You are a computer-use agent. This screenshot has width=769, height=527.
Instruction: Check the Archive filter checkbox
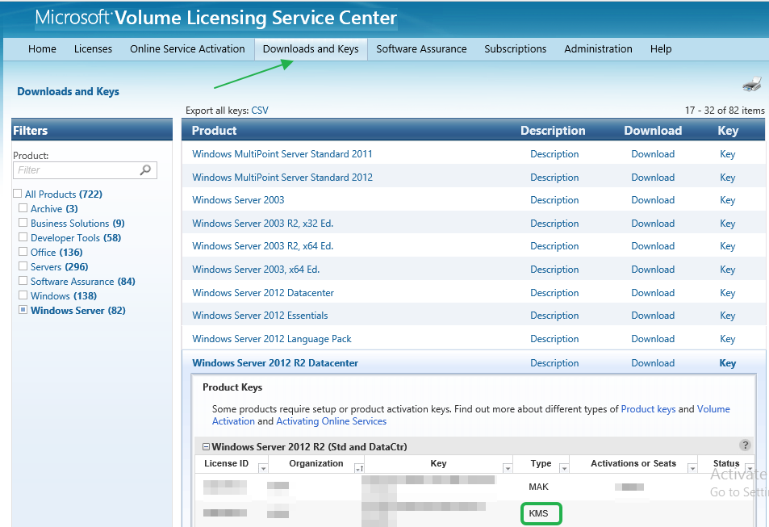23,208
